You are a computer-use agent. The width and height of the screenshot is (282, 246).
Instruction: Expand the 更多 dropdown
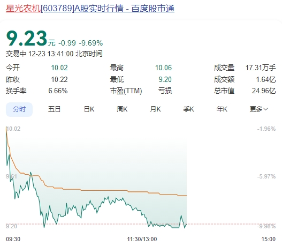point(259,109)
